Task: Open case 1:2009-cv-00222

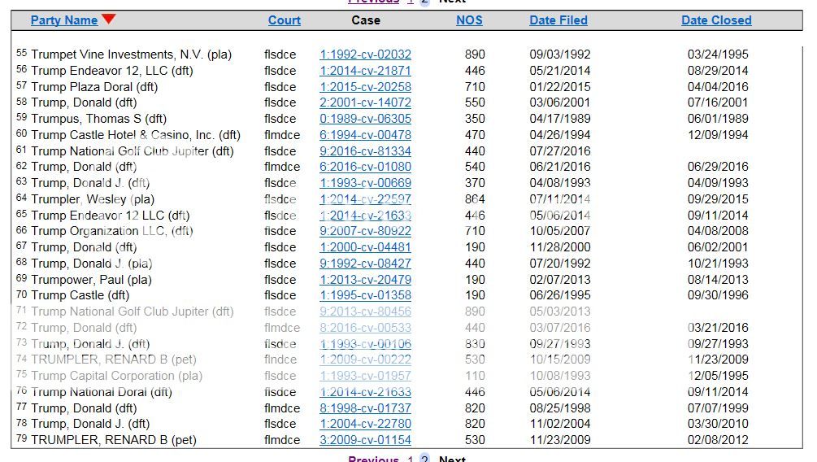Action: click(x=365, y=359)
